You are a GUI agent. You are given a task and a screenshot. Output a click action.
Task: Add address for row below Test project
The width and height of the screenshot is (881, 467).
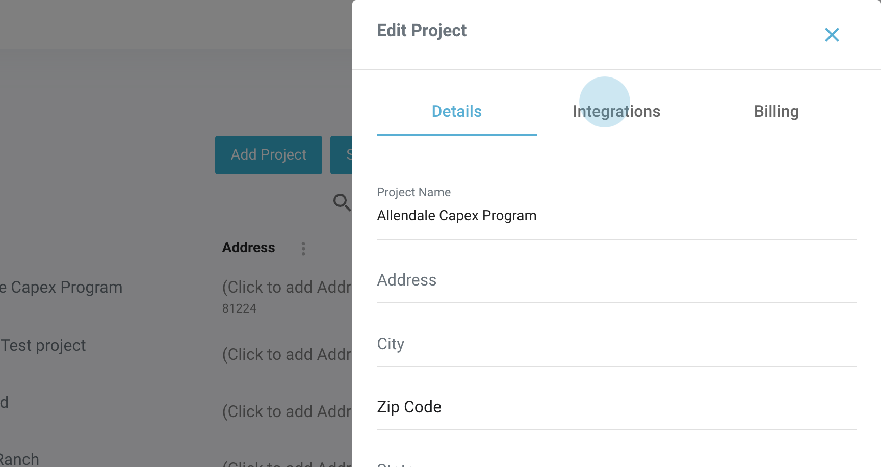click(x=287, y=412)
